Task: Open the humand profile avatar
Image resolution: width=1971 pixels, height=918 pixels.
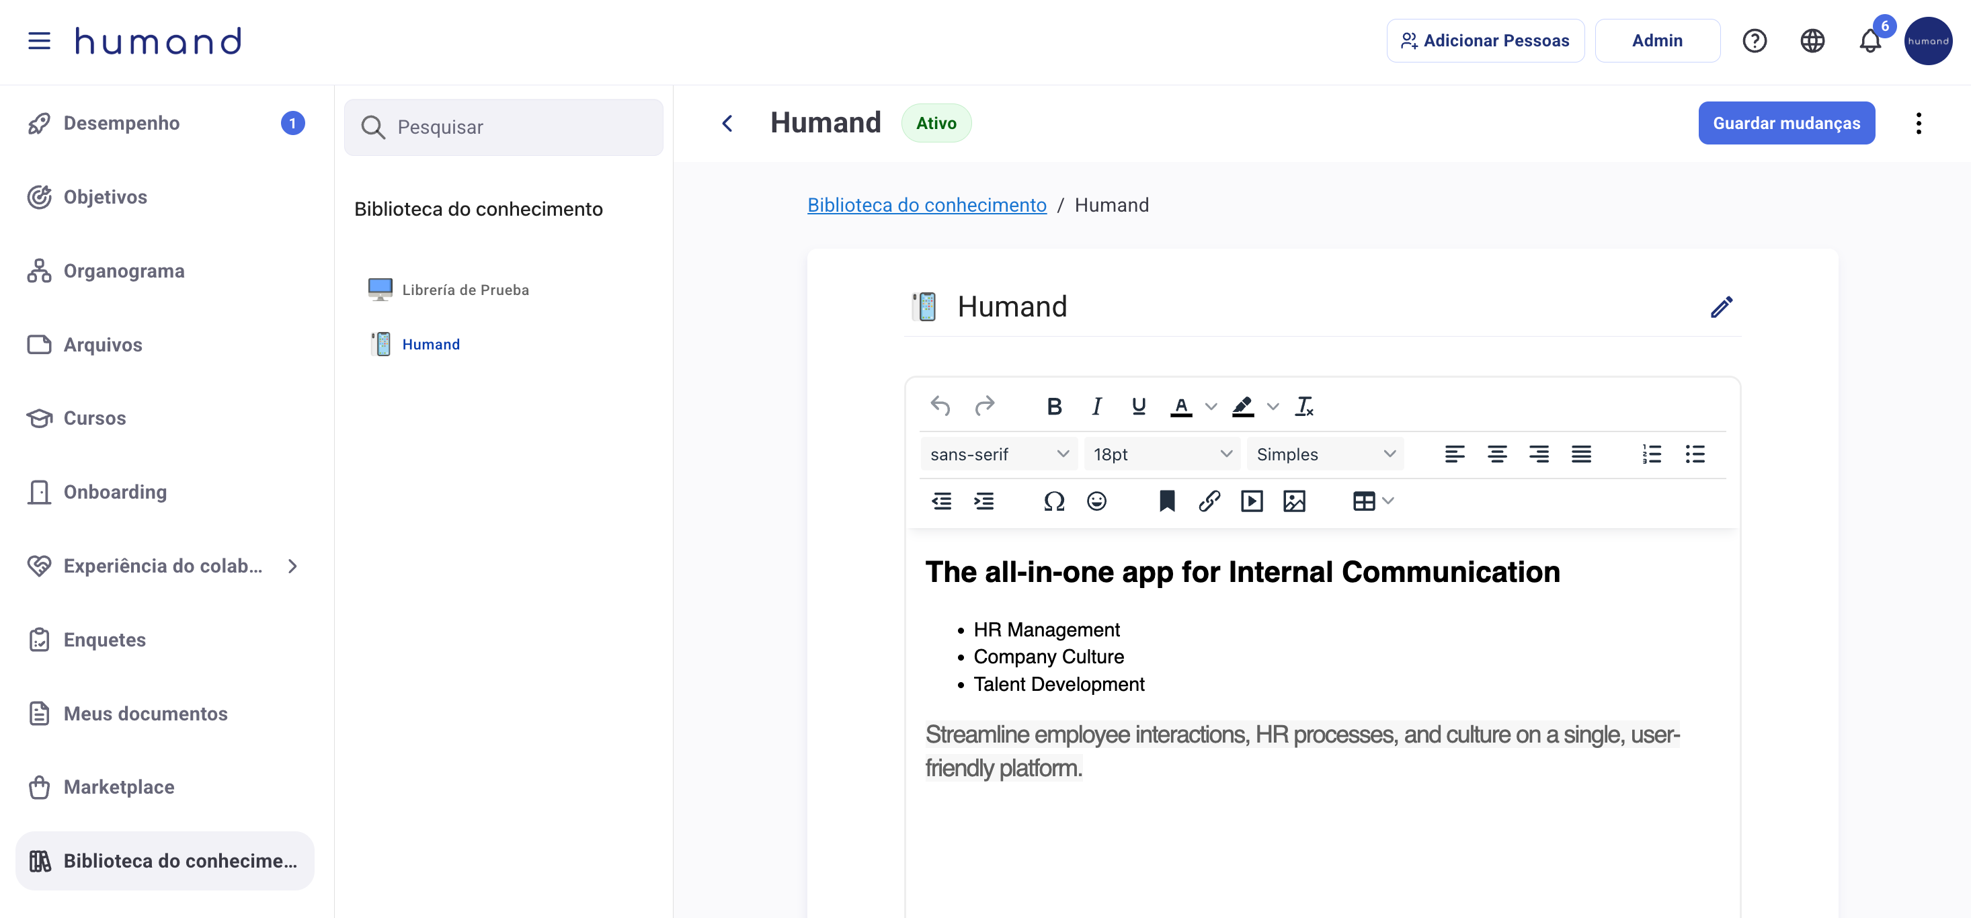Action: [x=1927, y=40]
